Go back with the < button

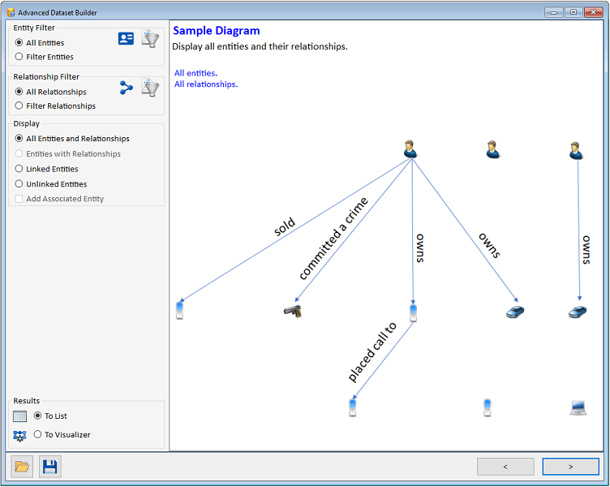(x=505, y=467)
